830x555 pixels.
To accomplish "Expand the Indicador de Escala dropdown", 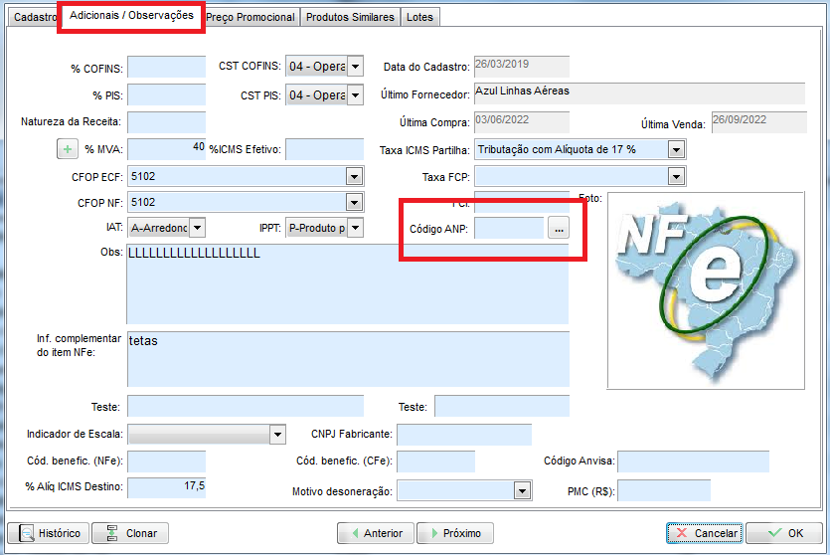I will pyautogui.click(x=277, y=435).
